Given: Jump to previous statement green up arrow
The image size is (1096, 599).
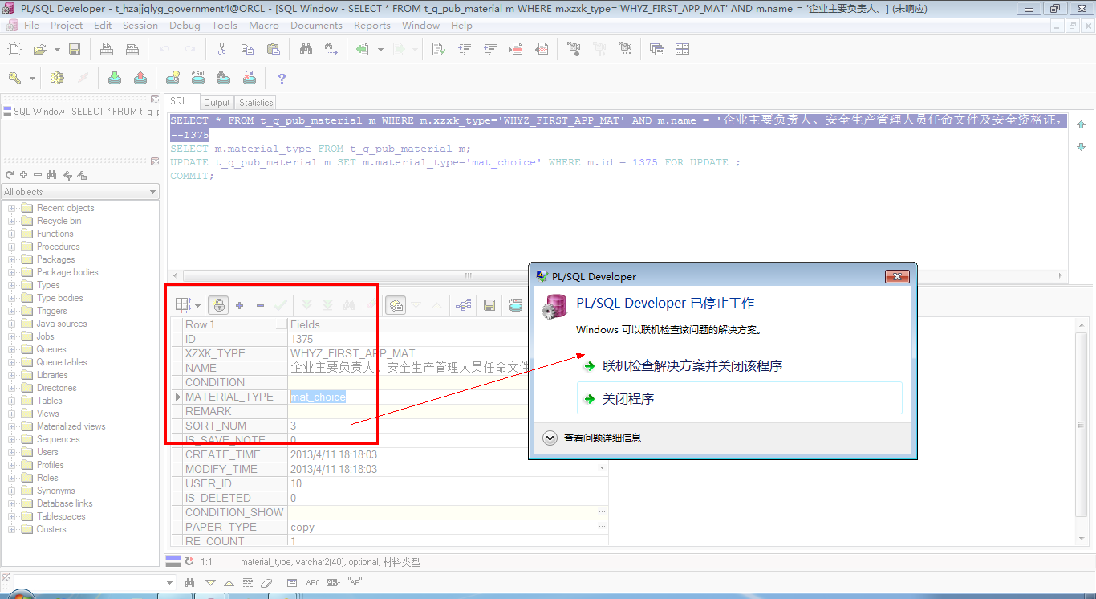Looking at the screenshot, I should [1081, 124].
